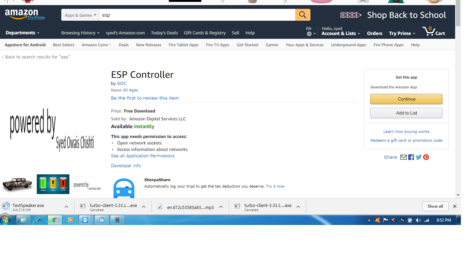This screenshot has width=465, height=261.
Task: Click the white volume tray icon
Action: pos(418,220)
